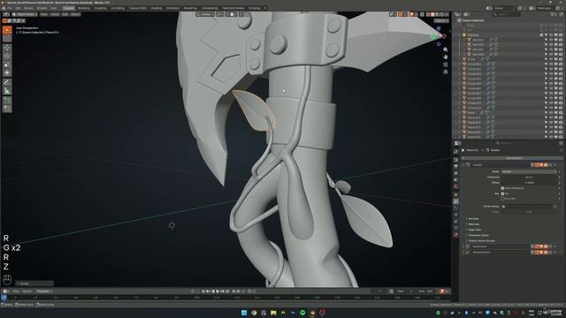Expand the Thickness Clamp subpanel

point(478,235)
